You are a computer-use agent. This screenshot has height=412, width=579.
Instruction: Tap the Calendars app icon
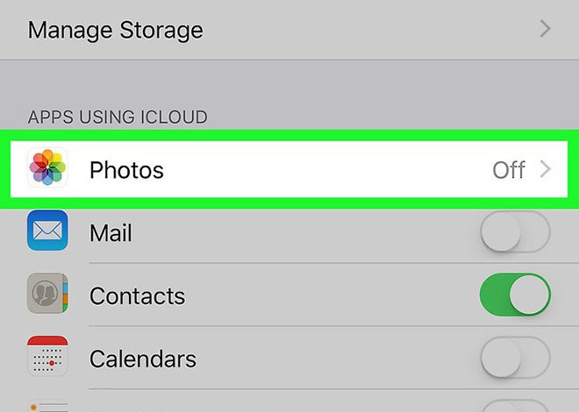[x=47, y=356]
